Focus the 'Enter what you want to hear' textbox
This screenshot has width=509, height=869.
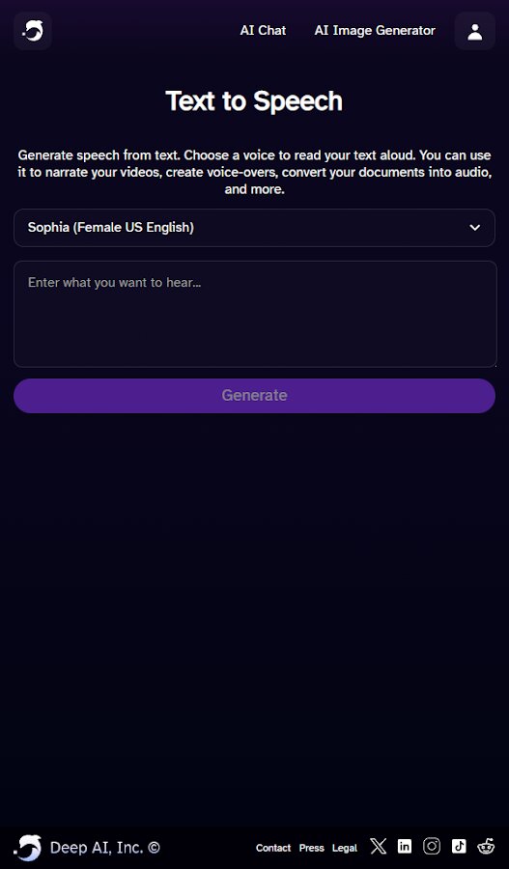tap(255, 314)
